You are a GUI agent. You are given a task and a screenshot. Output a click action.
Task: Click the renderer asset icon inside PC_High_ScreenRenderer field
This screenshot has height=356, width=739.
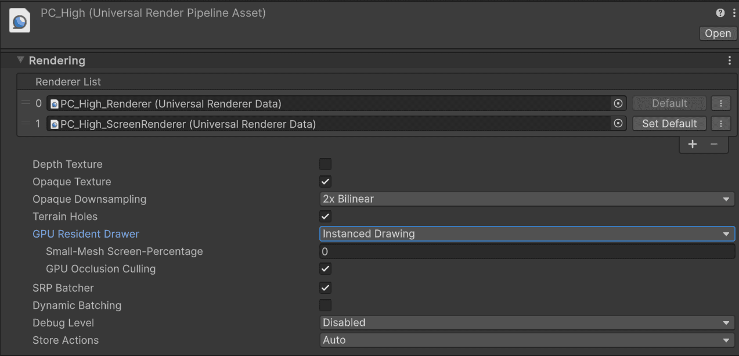[54, 123]
